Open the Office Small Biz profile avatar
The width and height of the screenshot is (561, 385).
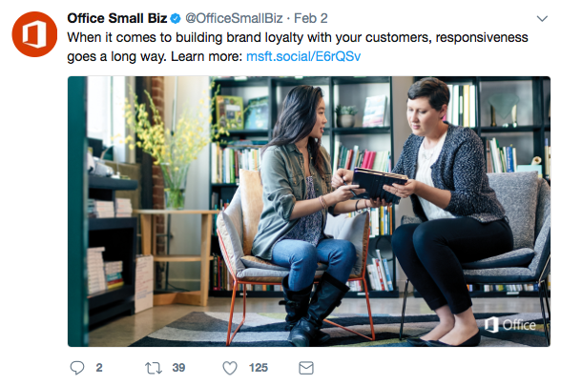tap(34, 34)
